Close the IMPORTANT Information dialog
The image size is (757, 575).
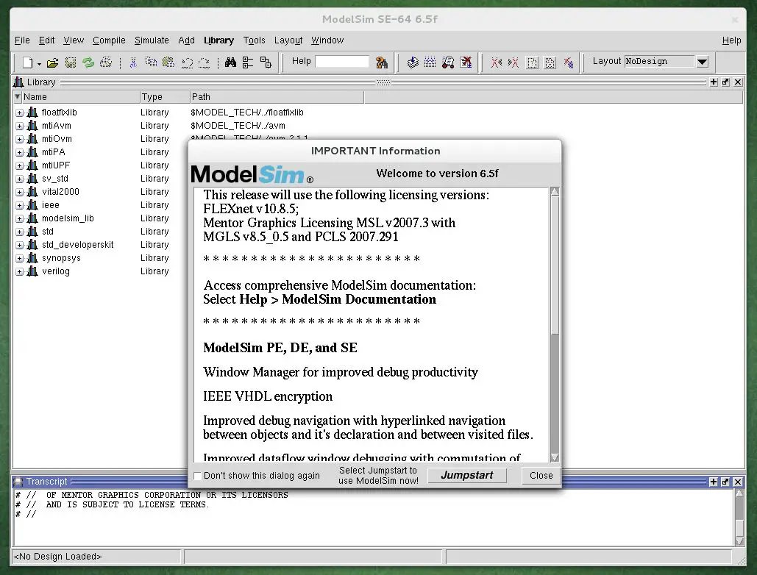(541, 475)
